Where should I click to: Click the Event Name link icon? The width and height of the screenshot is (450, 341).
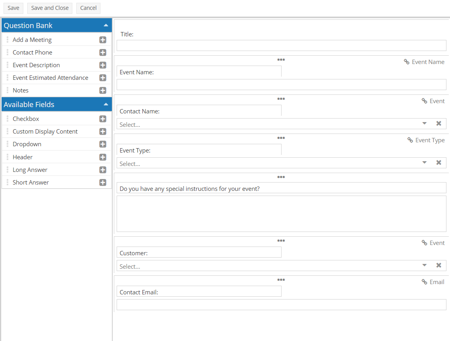point(407,62)
